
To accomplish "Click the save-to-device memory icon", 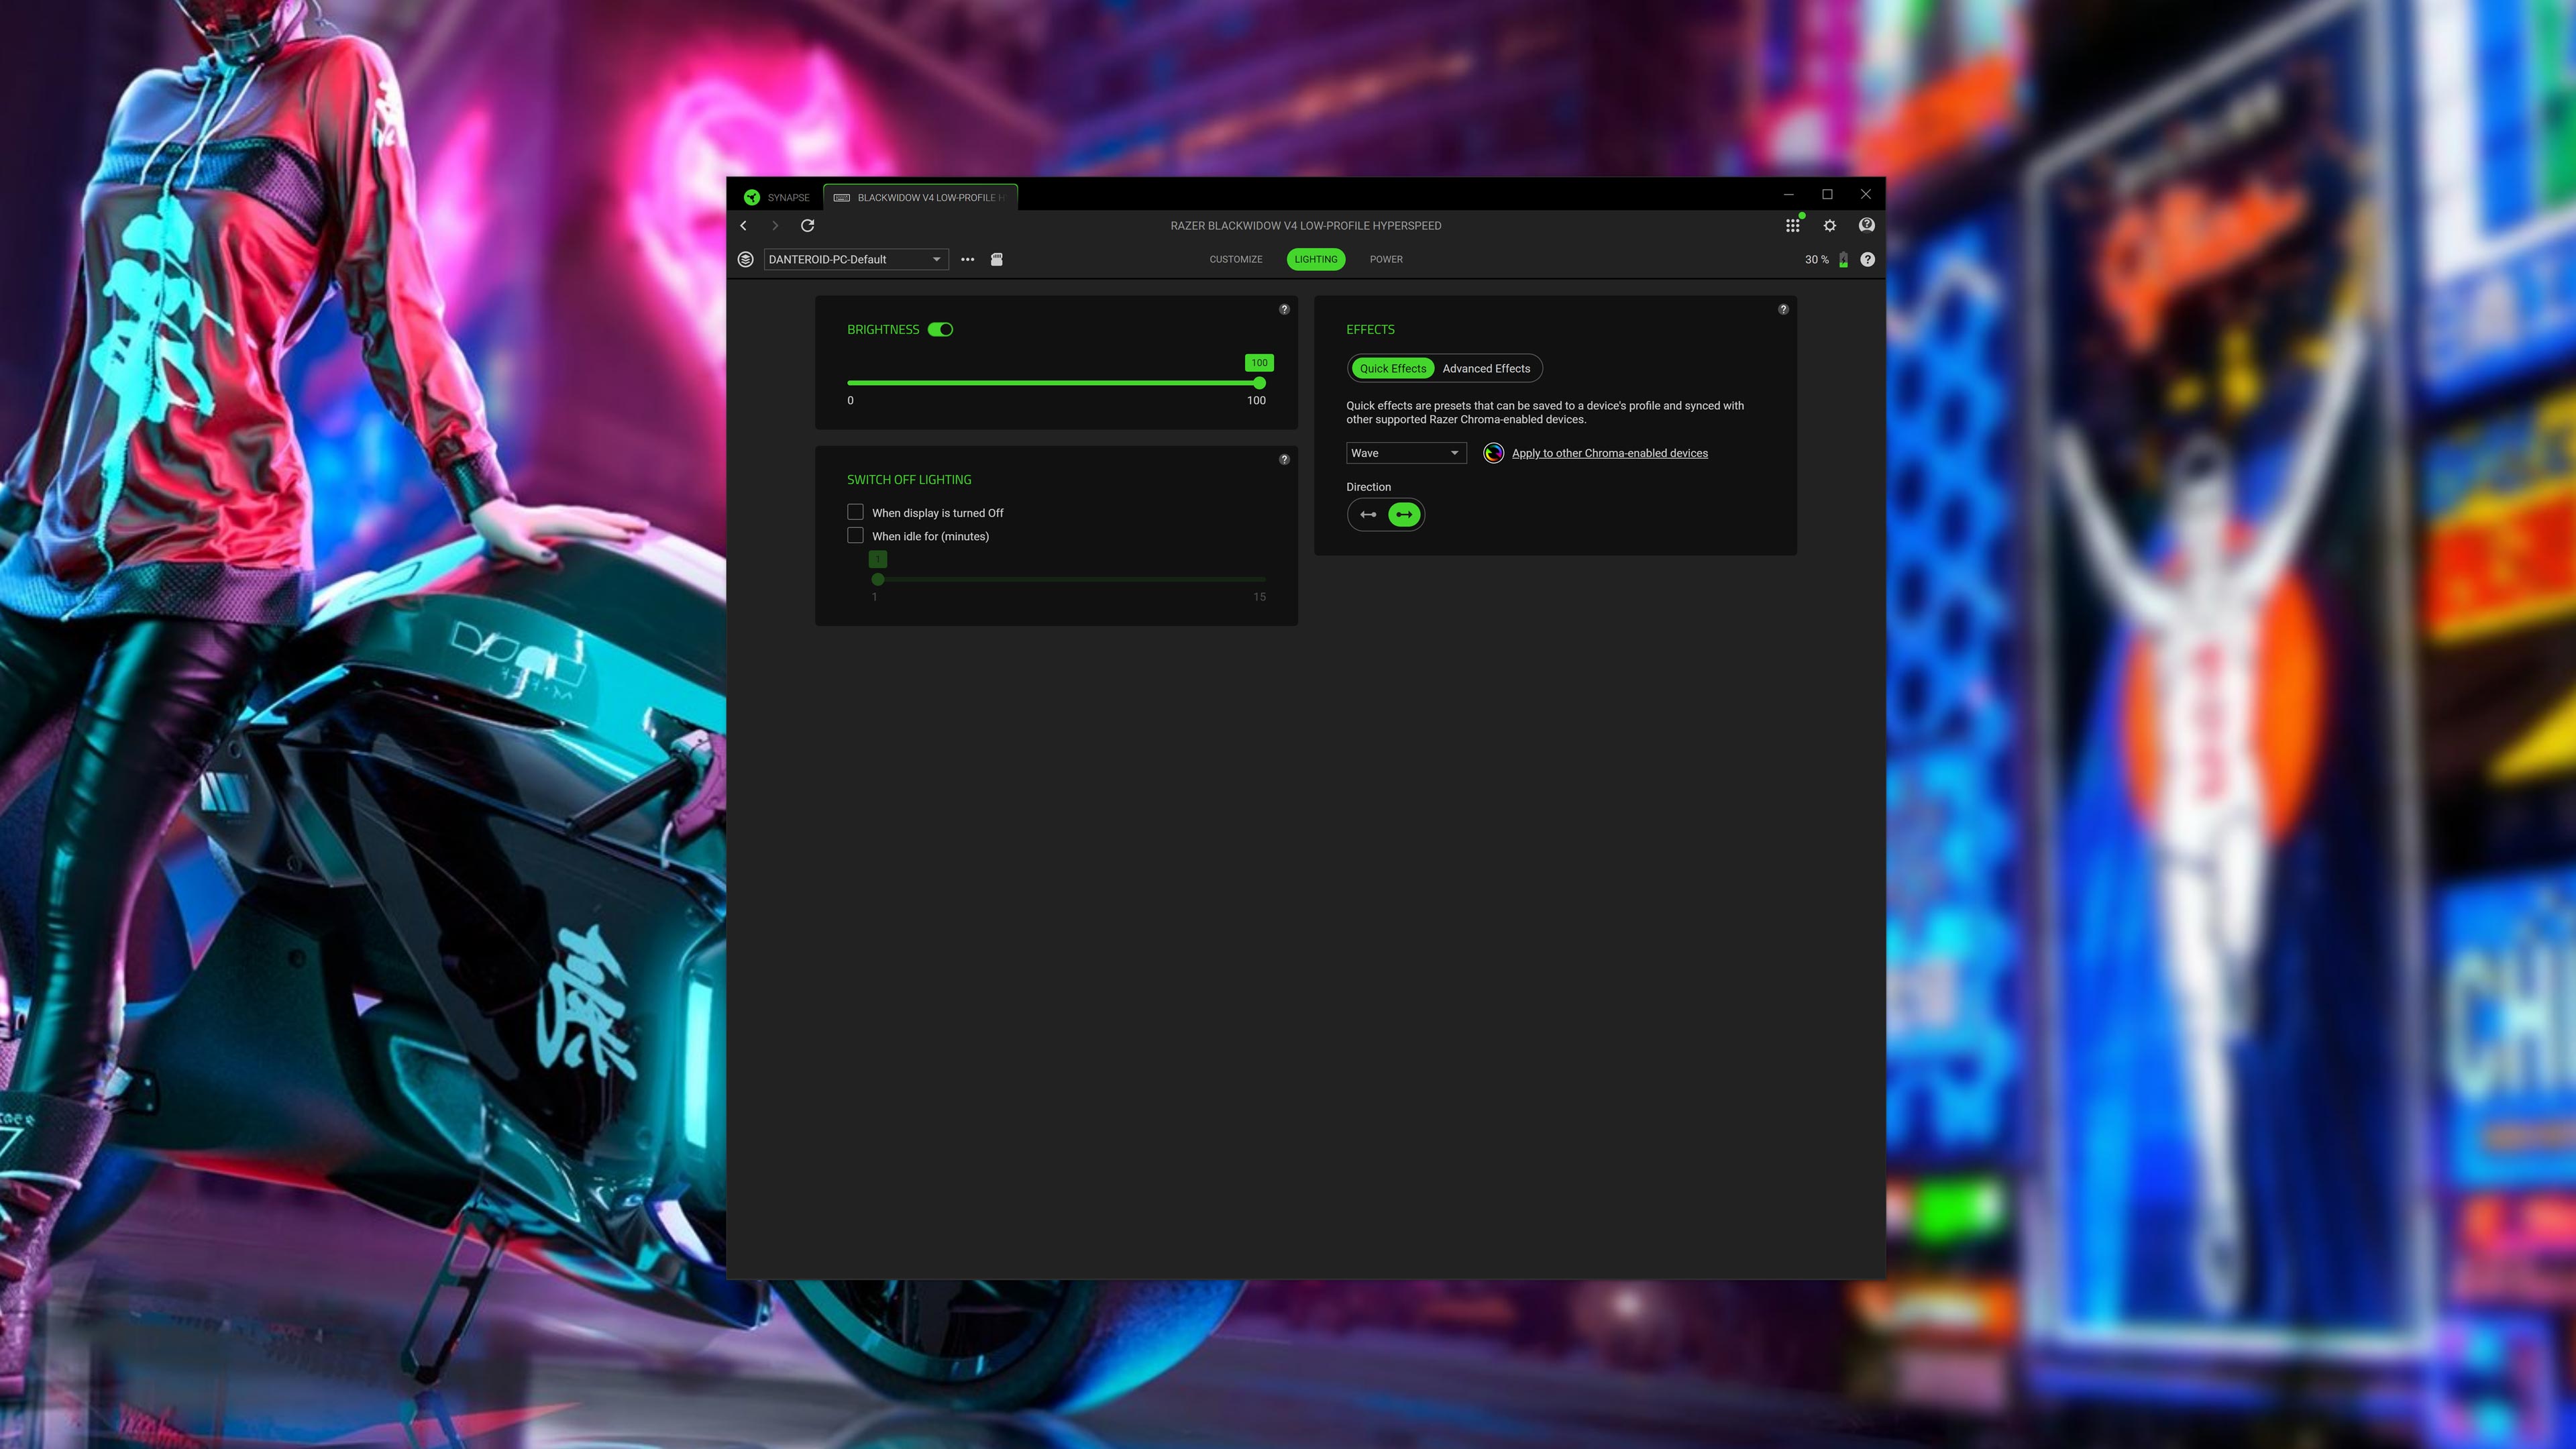I will pyautogui.click(x=996, y=259).
